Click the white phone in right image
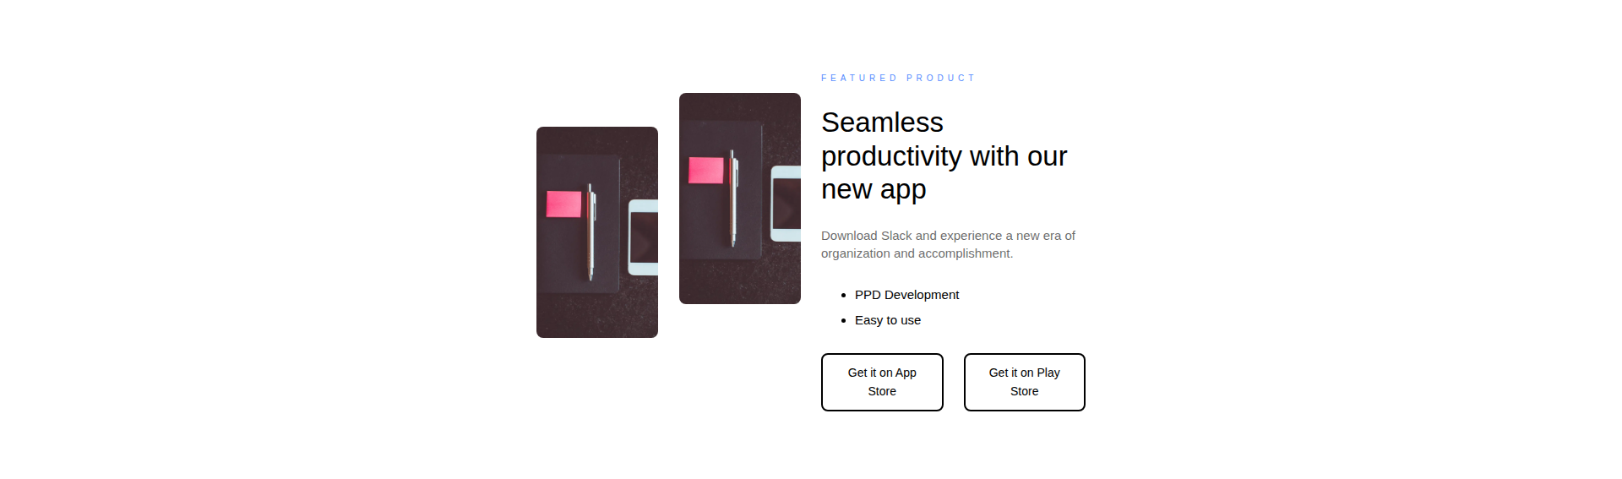The width and height of the screenshot is (1622, 479). pos(786,204)
